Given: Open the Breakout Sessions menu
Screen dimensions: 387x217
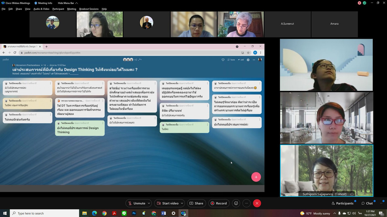Looking at the screenshot, I should click(89, 9).
